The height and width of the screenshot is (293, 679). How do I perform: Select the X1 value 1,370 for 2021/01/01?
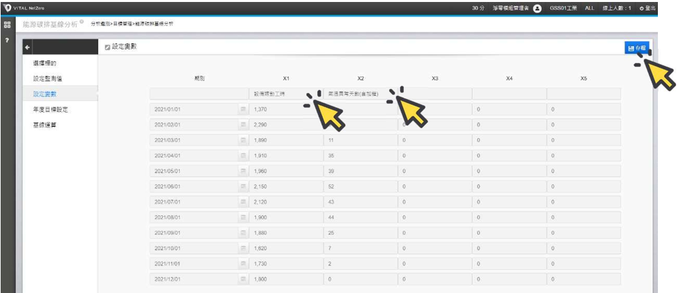[285, 108]
